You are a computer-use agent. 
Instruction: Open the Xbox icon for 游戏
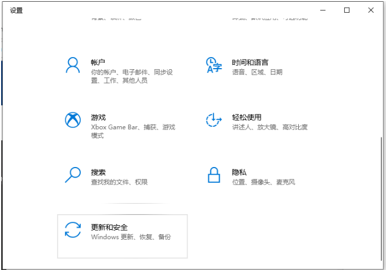pyautogui.click(x=73, y=120)
